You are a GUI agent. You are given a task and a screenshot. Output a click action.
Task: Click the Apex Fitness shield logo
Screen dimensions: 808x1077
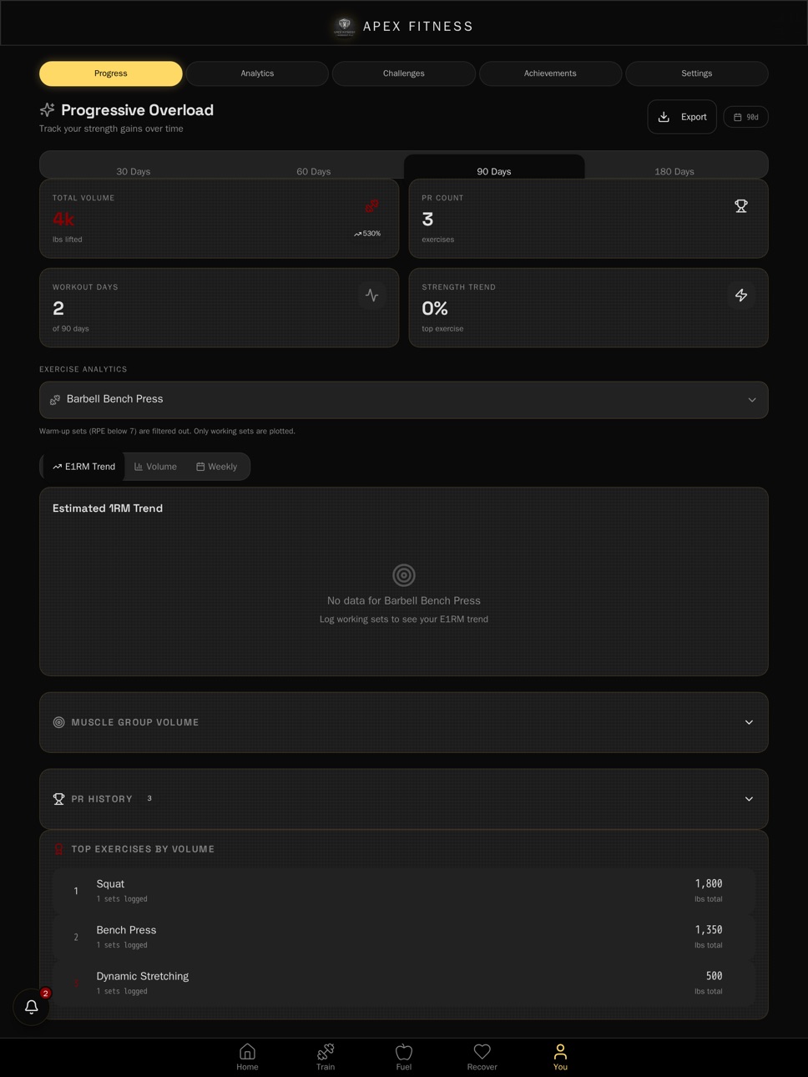(x=344, y=26)
